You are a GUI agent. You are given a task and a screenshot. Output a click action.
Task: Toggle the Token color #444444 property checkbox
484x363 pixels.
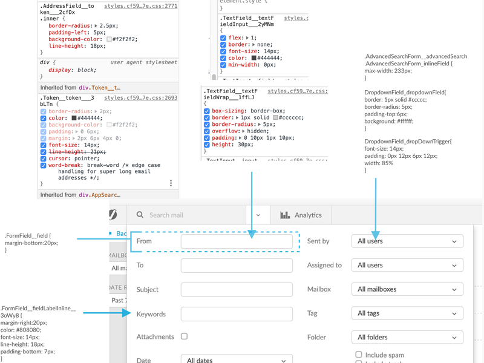[43, 118]
